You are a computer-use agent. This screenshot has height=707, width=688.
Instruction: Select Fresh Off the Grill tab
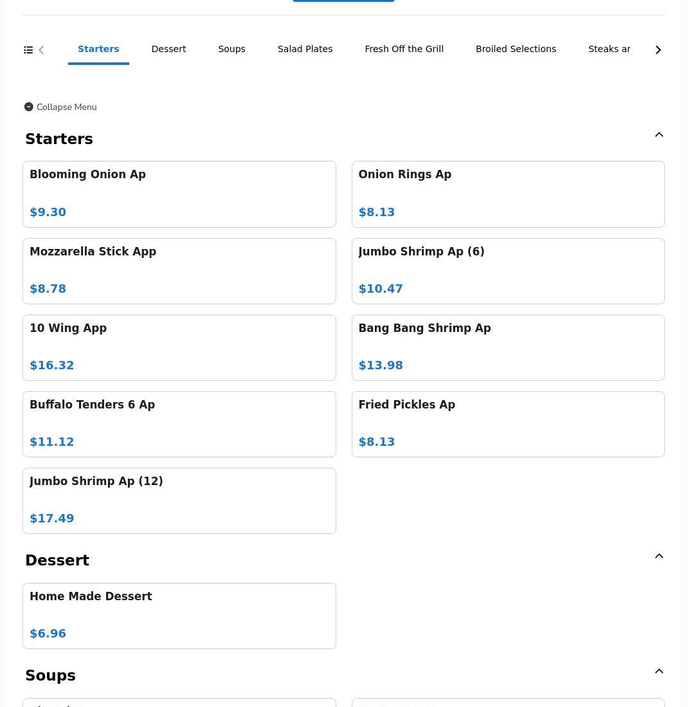(x=404, y=50)
